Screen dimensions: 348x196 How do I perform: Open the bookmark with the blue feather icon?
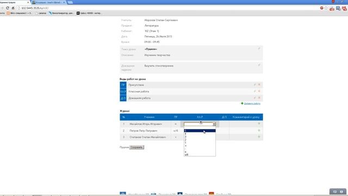[61, 13]
